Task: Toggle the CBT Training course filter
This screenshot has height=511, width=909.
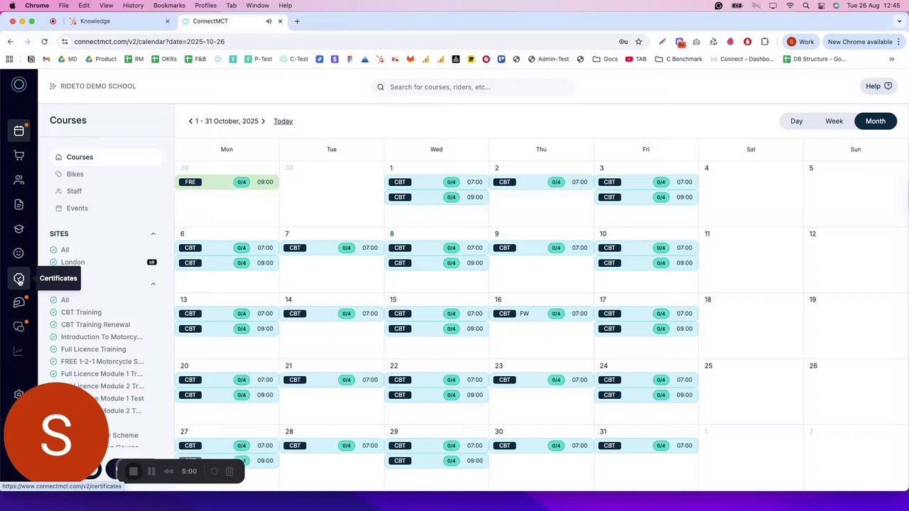Action: [x=53, y=312]
